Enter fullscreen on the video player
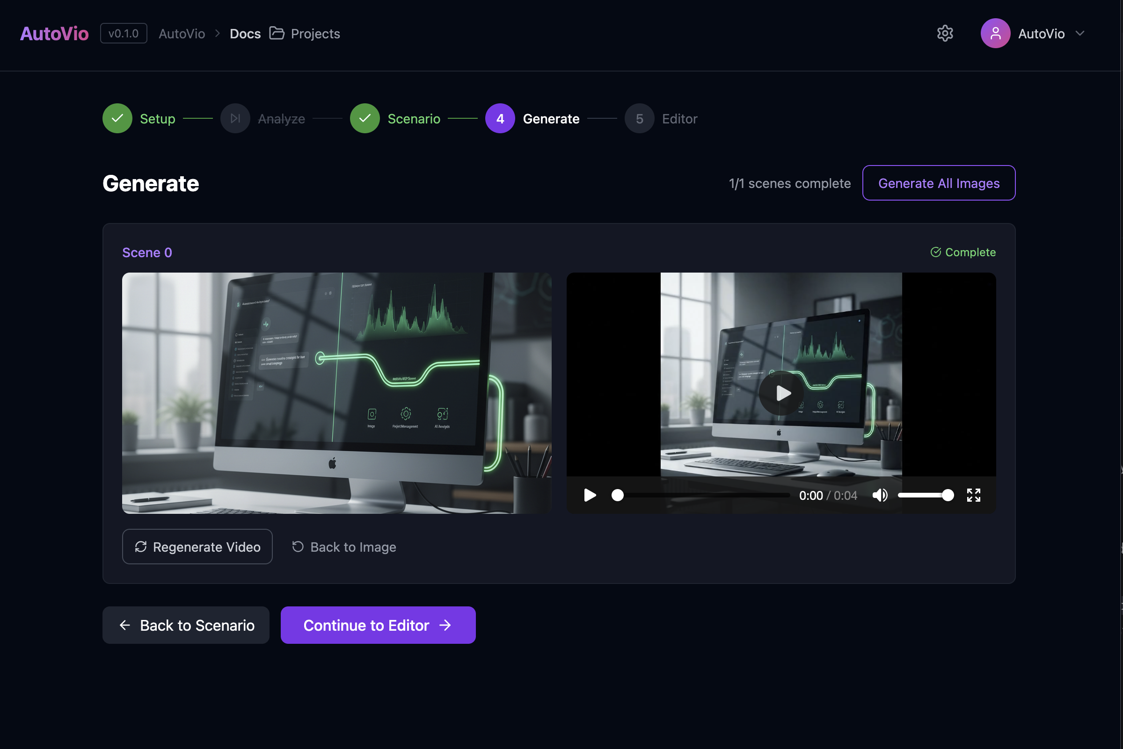Screen dimensions: 1123x749 tap(973, 495)
